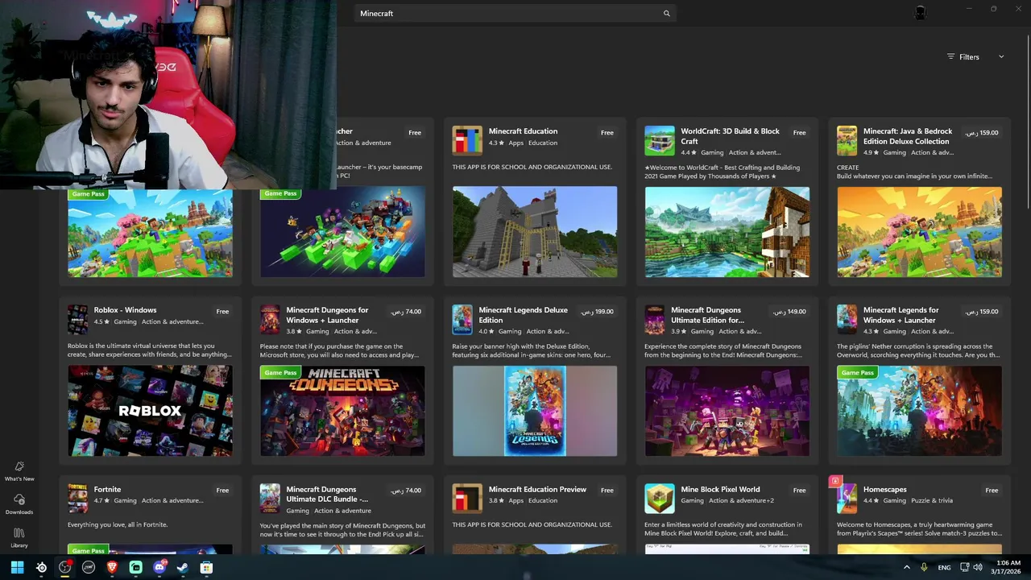The width and height of the screenshot is (1031, 580).
Task: Open Discord from the taskbar
Action: click(159, 567)
